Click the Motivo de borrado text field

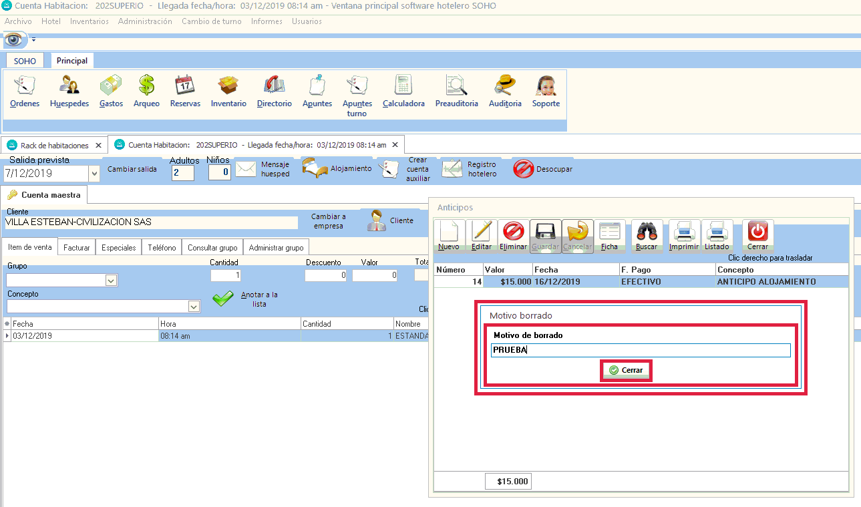(640, 350)
